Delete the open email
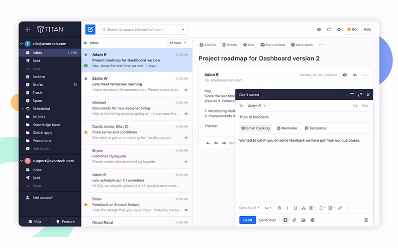 click(229, 45)
